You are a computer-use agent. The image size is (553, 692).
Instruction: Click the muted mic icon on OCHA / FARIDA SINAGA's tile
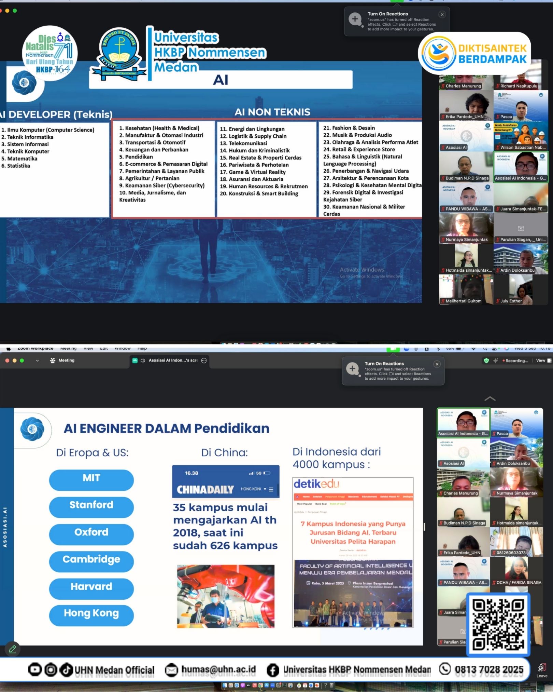point(494,582)
